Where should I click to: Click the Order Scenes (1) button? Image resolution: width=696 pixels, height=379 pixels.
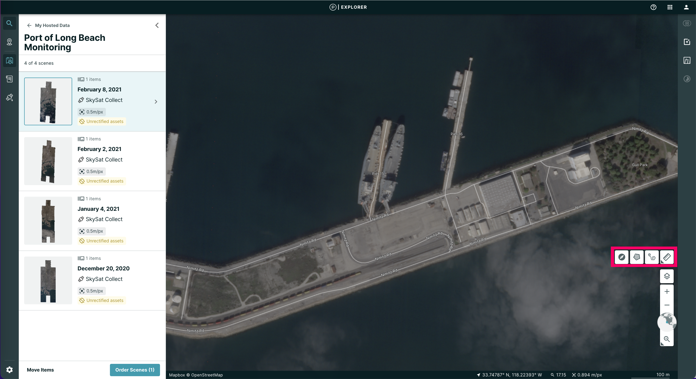click(x=135, y=370)
